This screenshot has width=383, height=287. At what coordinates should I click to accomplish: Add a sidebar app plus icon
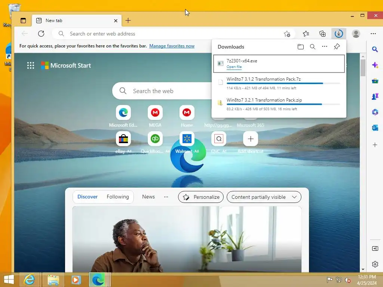pos(375,145)
